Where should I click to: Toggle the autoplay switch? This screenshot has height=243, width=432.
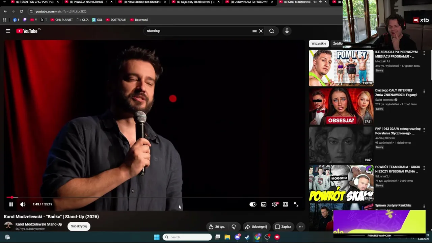tap(253, 204)
